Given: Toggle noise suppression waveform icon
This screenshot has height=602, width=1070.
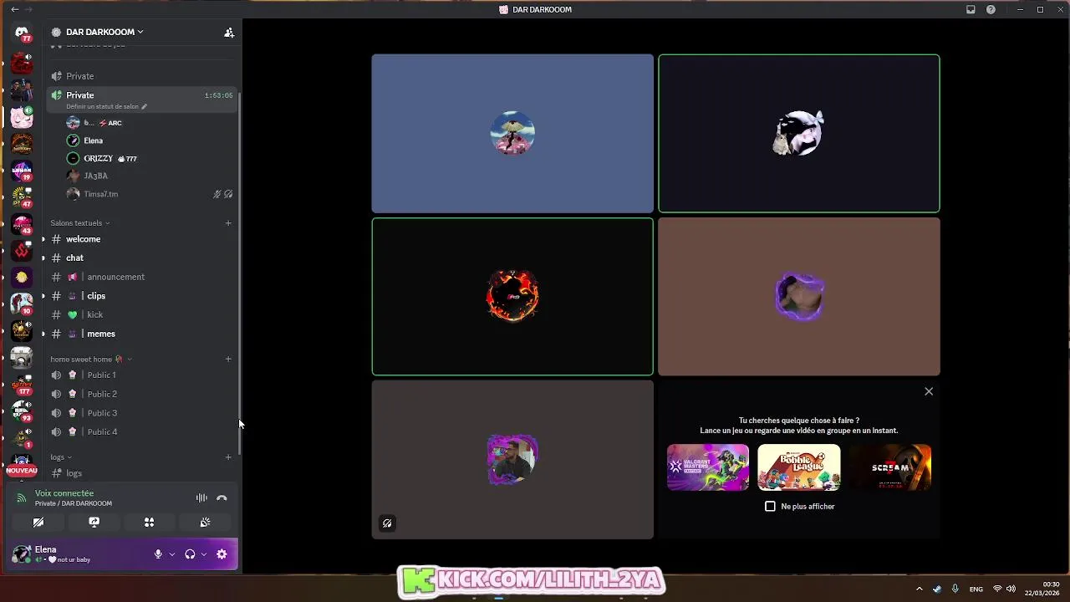Looking at the screenshot, I should pos(201,497).
